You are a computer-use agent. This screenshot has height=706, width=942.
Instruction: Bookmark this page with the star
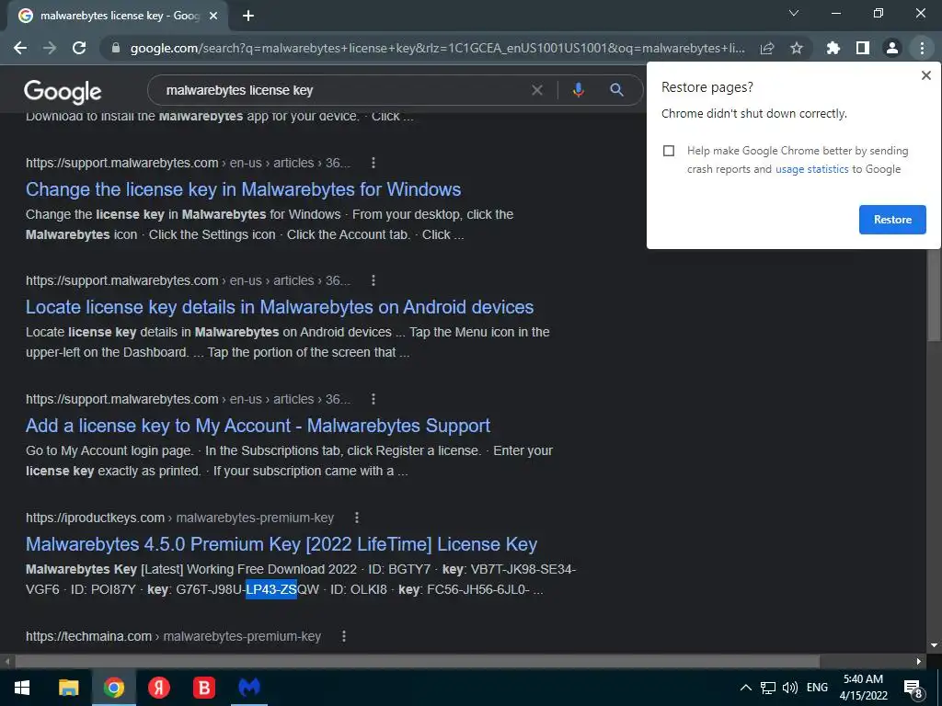[x=797, y=48]
